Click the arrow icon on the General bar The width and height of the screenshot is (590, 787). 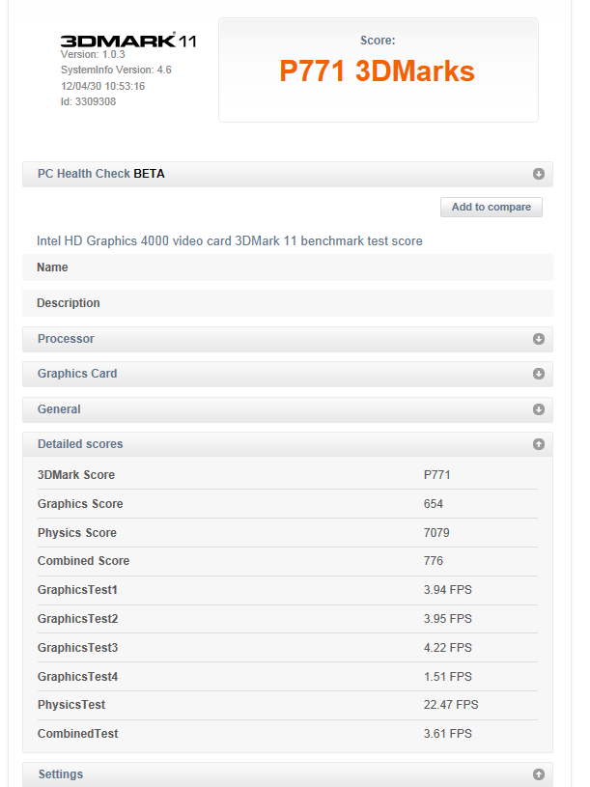[x=538, y=410]
